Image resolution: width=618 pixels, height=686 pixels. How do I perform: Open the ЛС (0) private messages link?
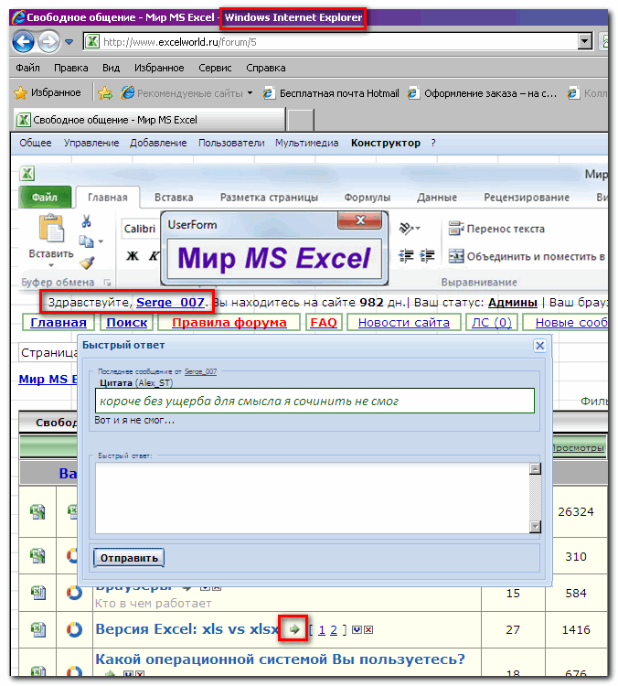coord(492,323)
